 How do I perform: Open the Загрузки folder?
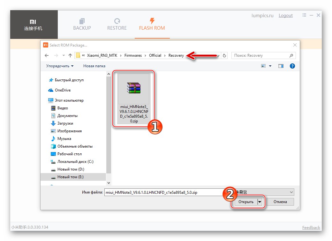65,123
